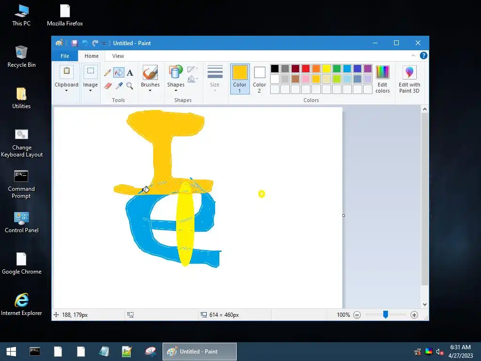Click the vertical scrollbar up arrow
This screenshot has height=361, width=481.
pos(425,109)
